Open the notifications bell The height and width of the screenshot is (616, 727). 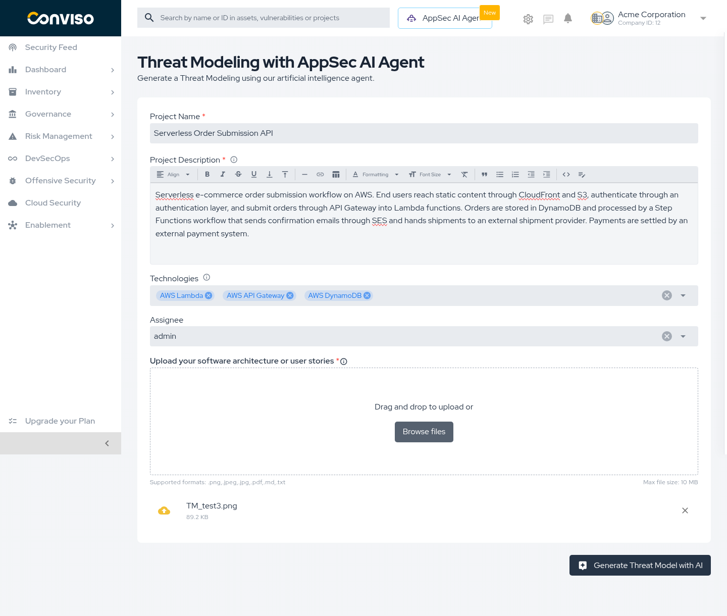point(568,19)
